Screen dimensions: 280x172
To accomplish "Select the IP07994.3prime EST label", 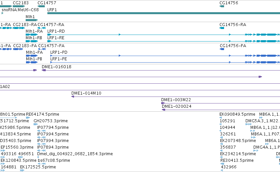I will (53, 141).
